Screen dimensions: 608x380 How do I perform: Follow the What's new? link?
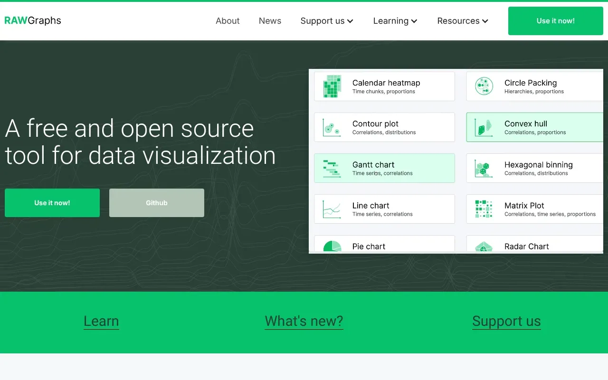pyautogui.click(x=304, y=321)
